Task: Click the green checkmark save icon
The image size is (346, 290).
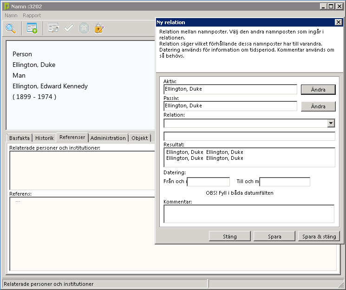Action: 69,28
